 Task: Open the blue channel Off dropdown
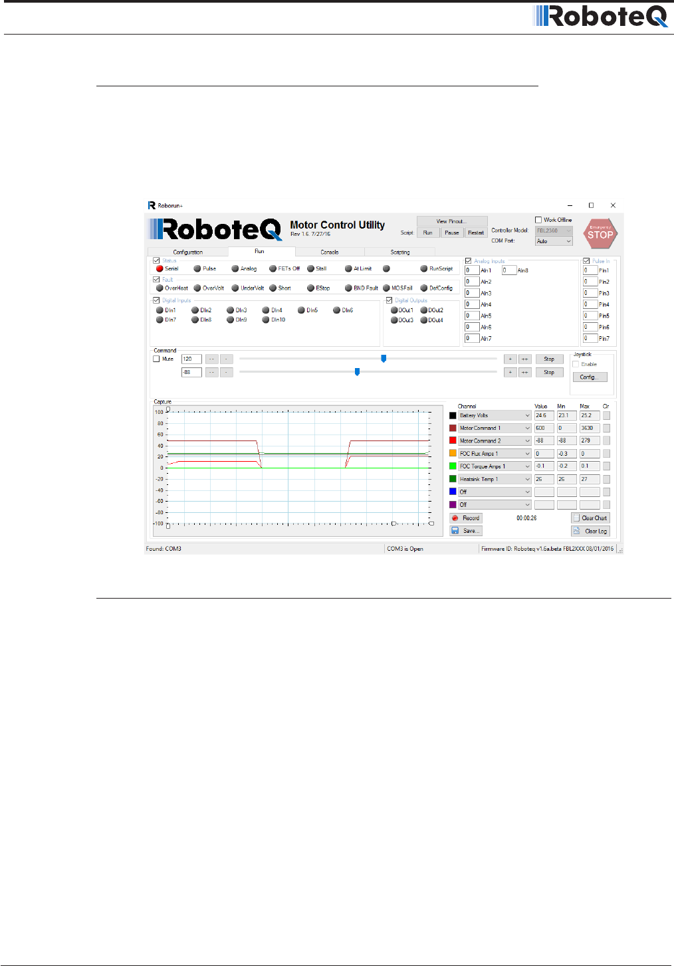coord(495,492)
